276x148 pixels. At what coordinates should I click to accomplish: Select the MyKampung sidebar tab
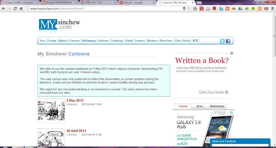(x=217, y=106)
